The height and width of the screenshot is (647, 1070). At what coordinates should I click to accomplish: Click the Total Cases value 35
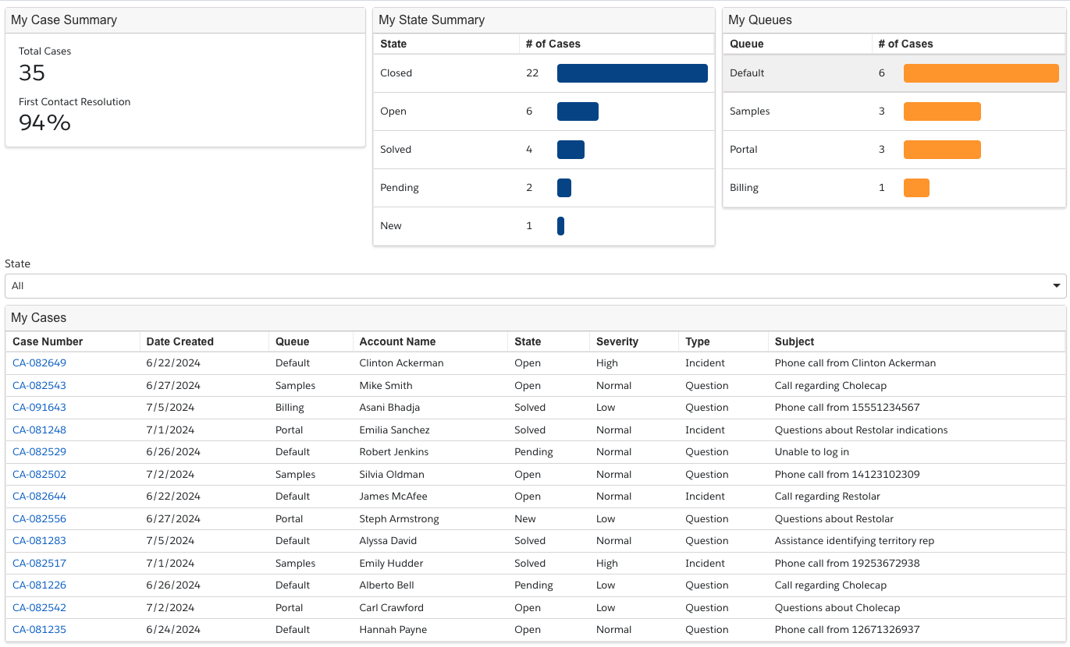[x=32, y=73]
